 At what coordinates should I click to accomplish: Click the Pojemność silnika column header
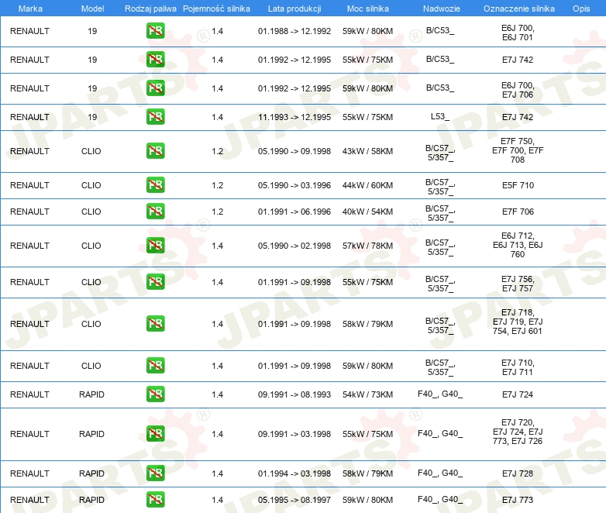coord(216,9)
